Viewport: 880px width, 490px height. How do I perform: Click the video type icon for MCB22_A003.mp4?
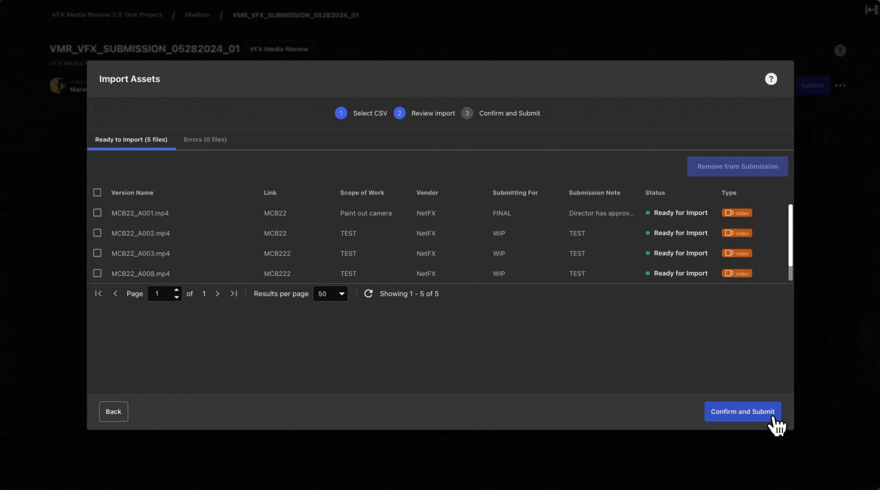tap(736, 253)
